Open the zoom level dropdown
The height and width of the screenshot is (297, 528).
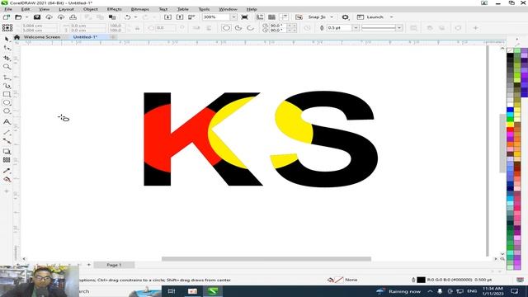point(233,16)
